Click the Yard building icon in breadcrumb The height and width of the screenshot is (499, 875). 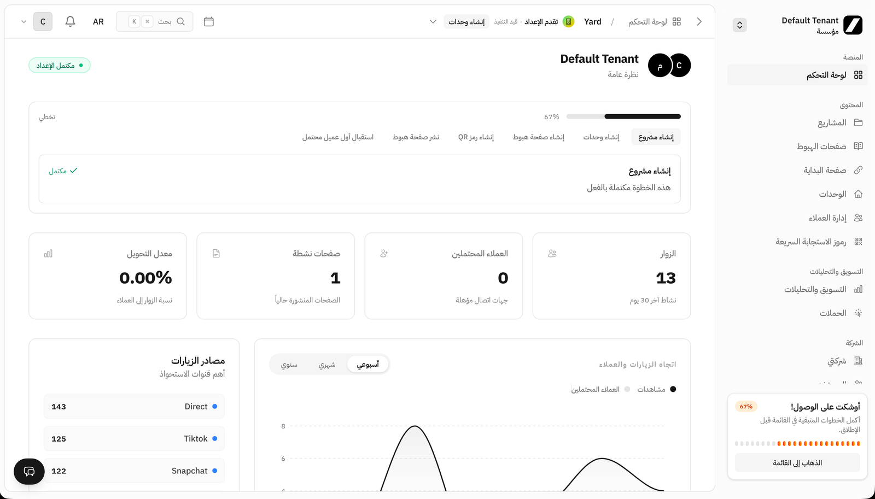click(x=569, y=22)
